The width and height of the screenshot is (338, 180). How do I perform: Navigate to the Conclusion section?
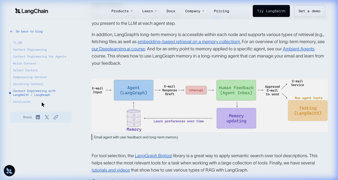click(22, 102)
